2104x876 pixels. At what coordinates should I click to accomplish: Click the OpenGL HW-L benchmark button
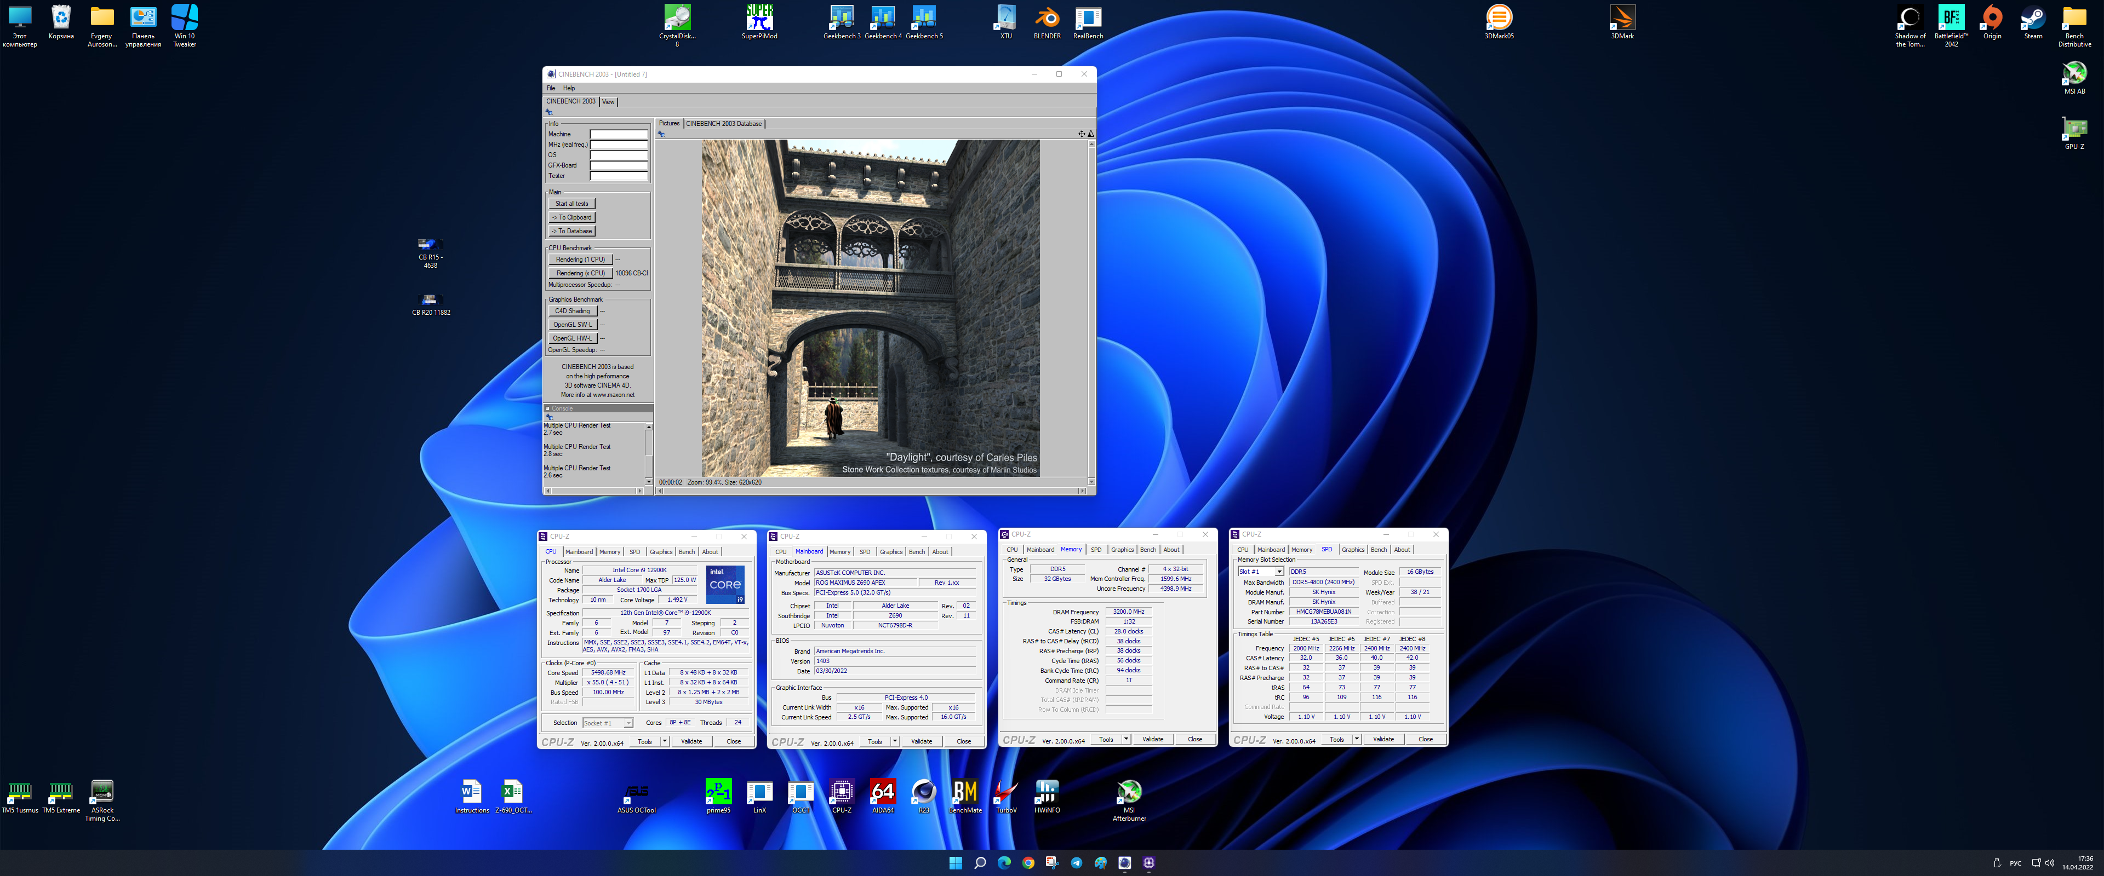(573, 338)
